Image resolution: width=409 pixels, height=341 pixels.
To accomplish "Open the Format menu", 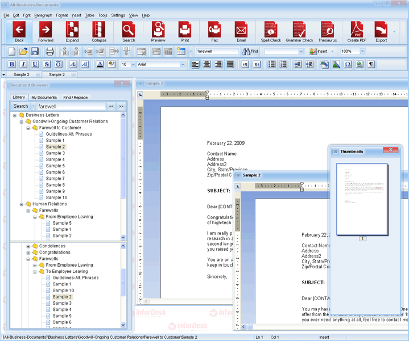I will tap(62, 15).
